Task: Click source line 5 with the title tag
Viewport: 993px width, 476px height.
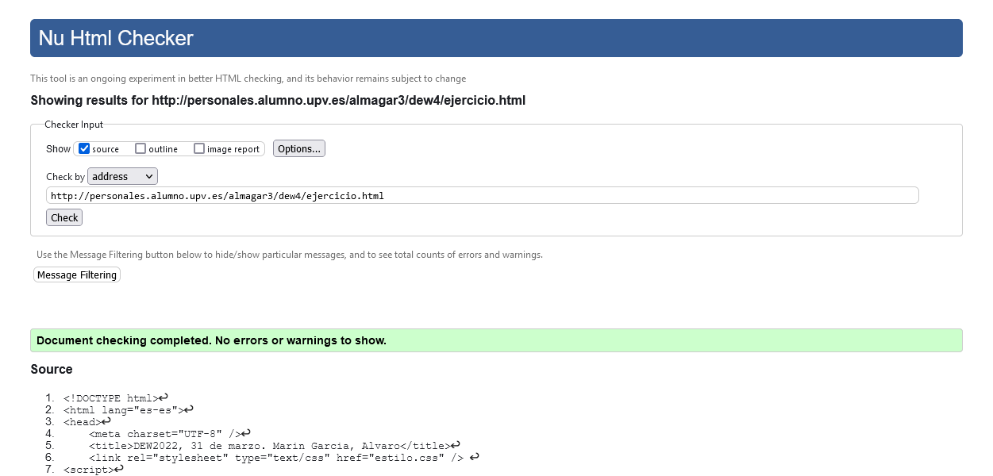Action: (268, 446)
